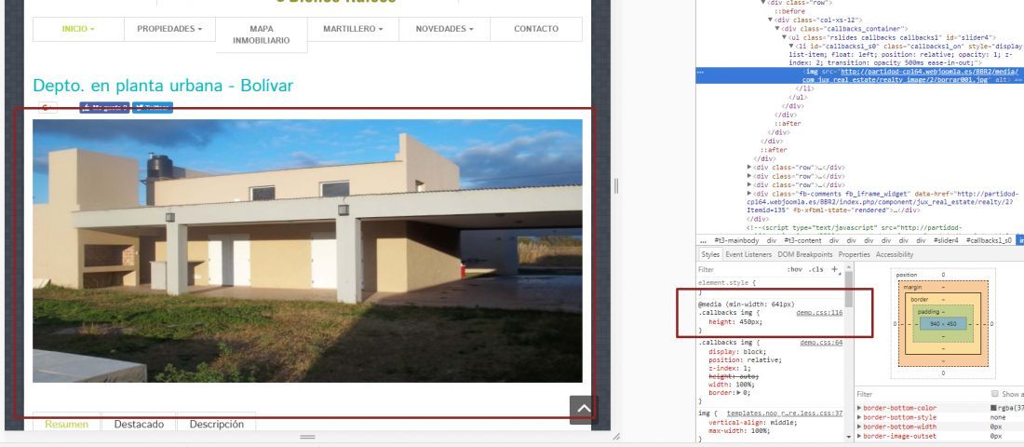
Task: Click the Computed filter input field
Action: click(921, 394)
